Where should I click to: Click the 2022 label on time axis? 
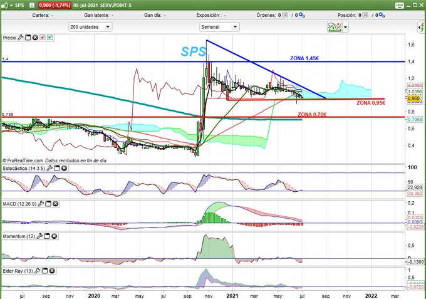[x=371, y=296]
